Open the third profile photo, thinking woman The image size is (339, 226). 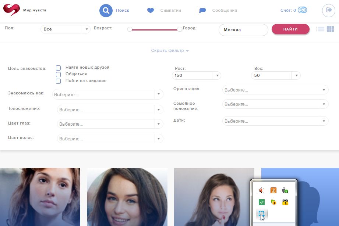[214, 197]
